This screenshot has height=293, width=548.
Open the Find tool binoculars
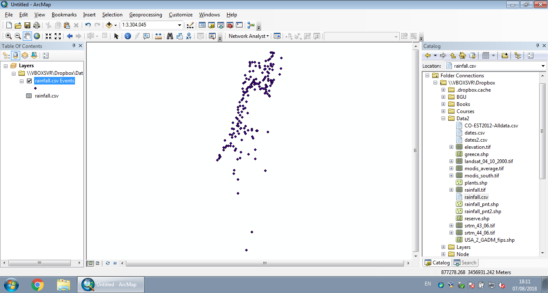(x=170, y=36)
